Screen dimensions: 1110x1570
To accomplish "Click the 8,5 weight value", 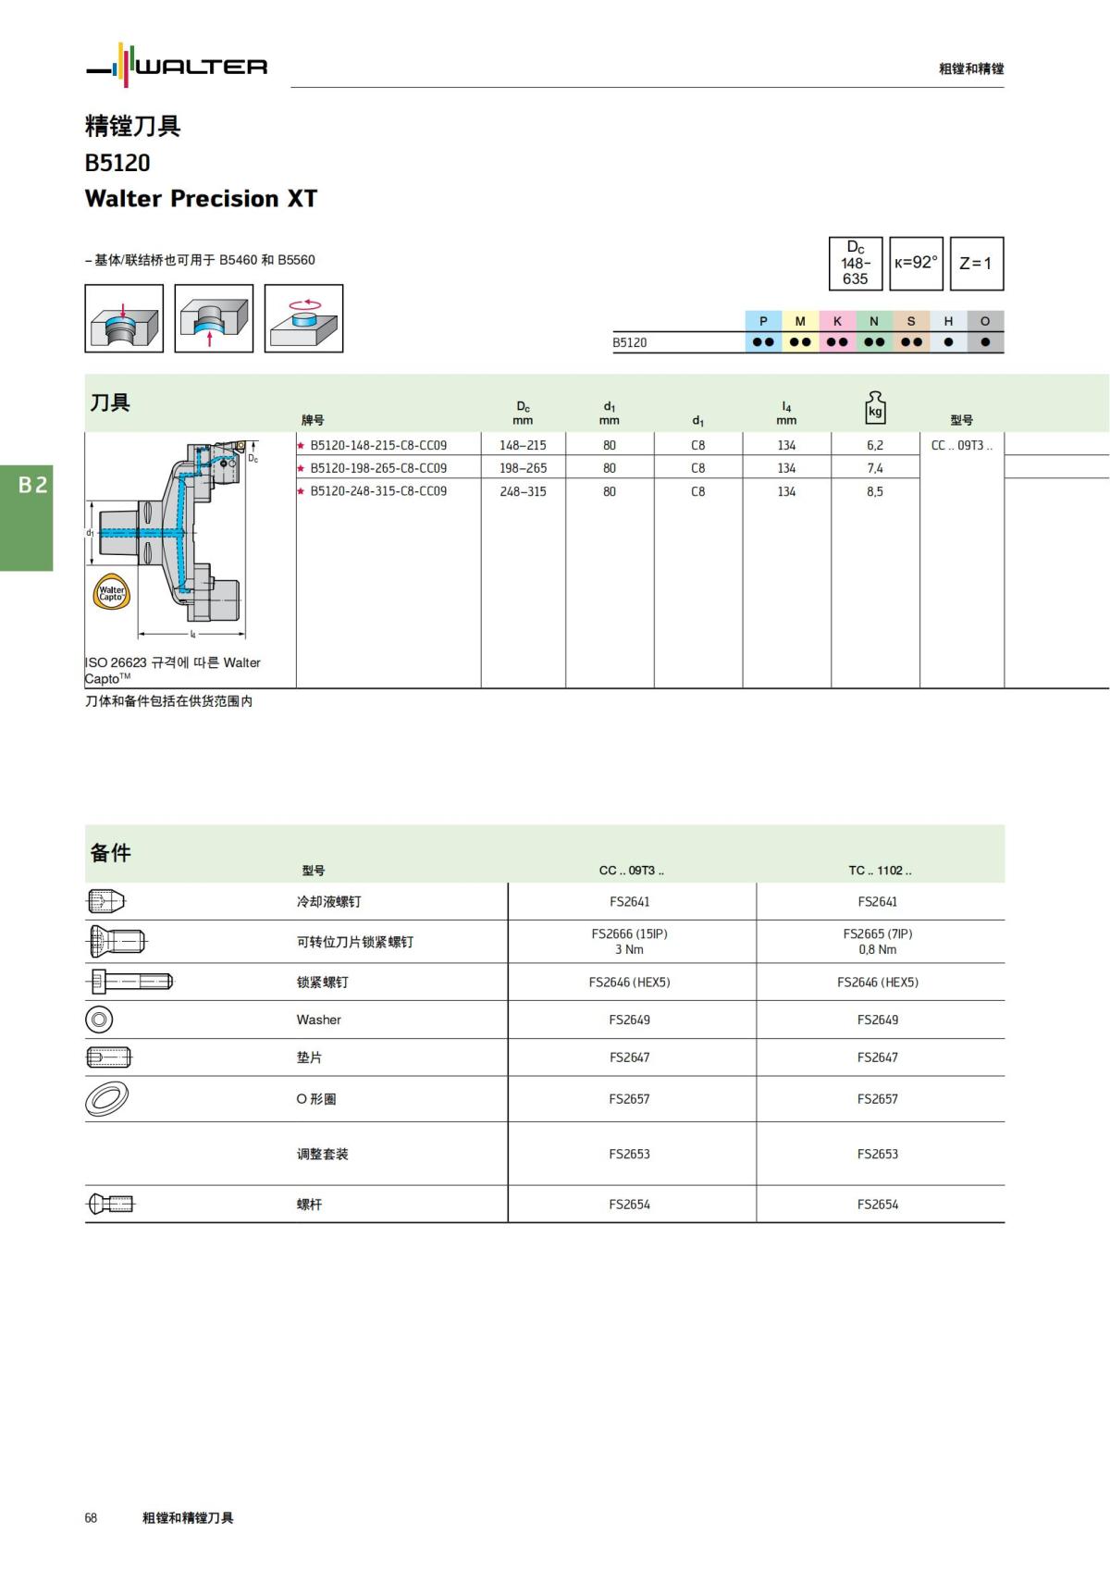I will point(875,491).
